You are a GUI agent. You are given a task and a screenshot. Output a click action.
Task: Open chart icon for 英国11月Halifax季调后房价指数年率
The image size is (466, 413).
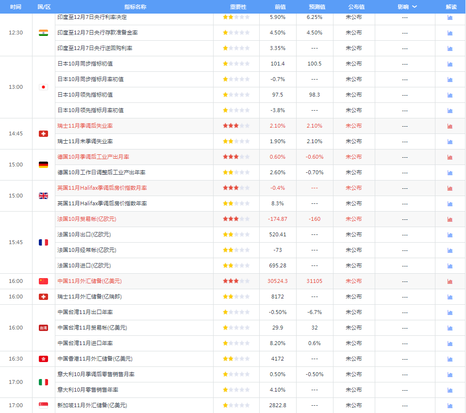(x=449, y=204)
